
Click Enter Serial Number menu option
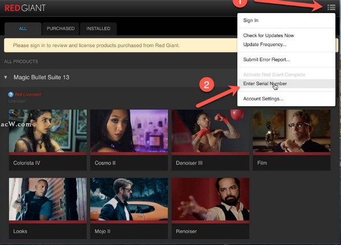265,84
